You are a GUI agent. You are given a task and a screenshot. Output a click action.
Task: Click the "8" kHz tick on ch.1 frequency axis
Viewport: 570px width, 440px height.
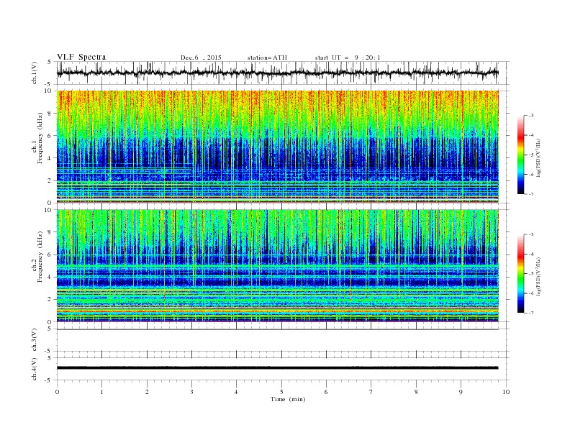(x=50, y=114)
